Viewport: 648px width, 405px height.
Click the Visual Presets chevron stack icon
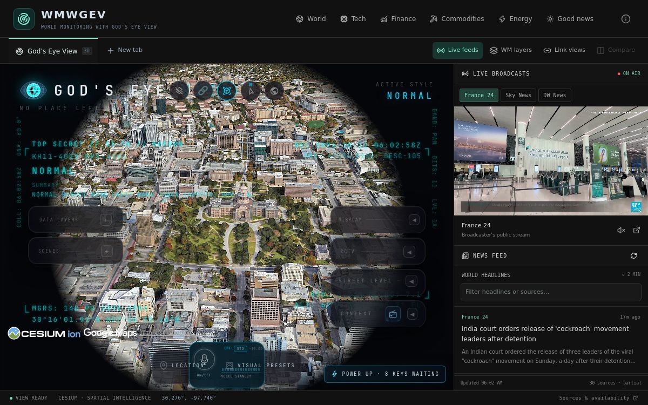point(230,366)
